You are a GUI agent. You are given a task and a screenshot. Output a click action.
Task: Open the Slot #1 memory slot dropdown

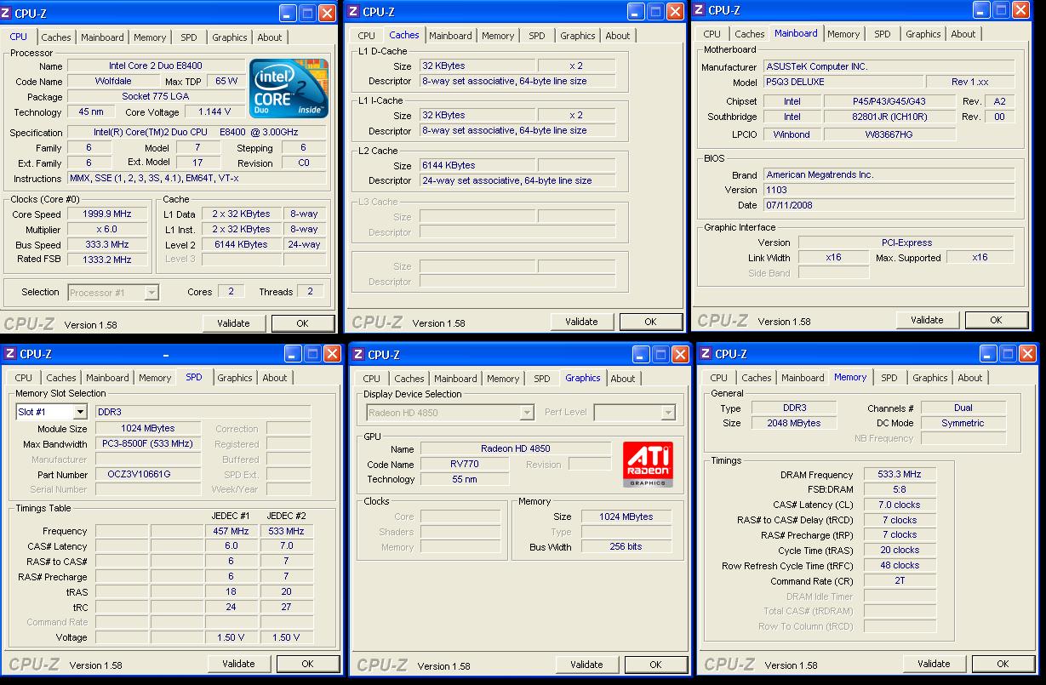click(x=80, y=412)
